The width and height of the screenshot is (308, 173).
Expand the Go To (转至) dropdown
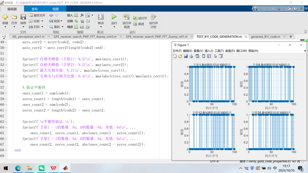coord(61,21)
